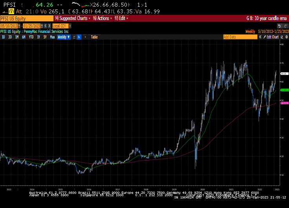Click chart title G 8: 10 year candle ema
This screenshot has height=208, width=289.
tap(267, 18)
